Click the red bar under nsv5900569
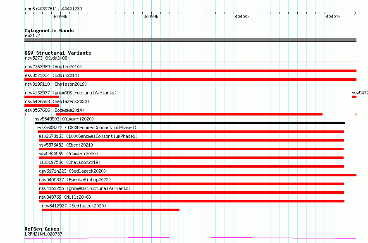 click(191, 158)
